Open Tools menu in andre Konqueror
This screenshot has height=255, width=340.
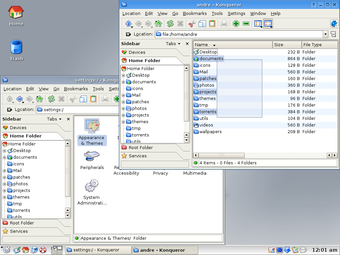point(217,13)
